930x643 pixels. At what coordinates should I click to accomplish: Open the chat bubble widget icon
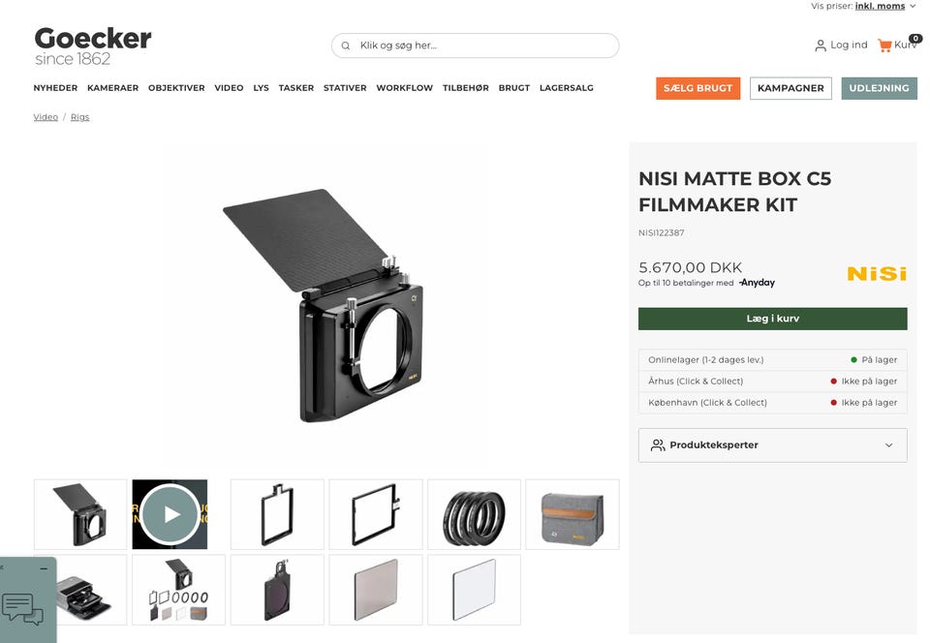tap(22, 610)
